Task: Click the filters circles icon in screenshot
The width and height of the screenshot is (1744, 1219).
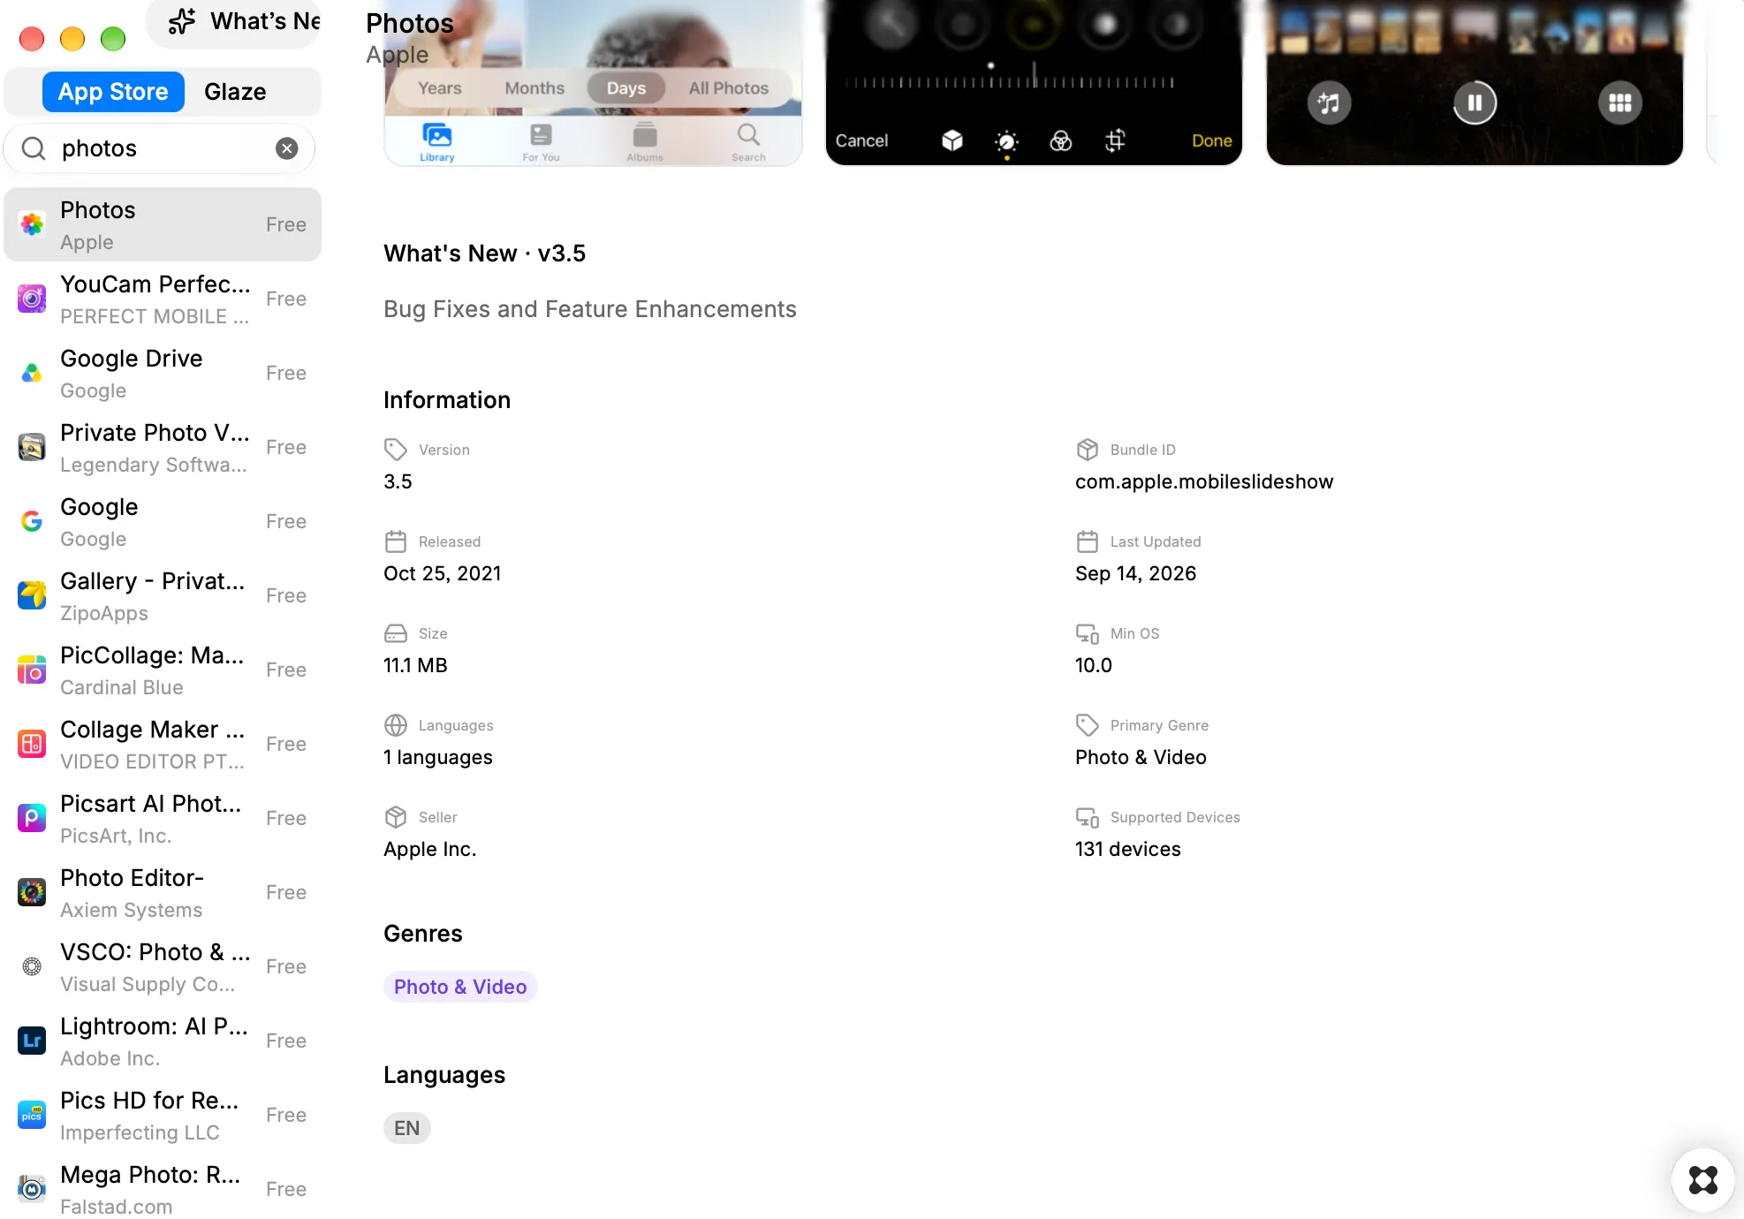Action: click(1060, 140)
